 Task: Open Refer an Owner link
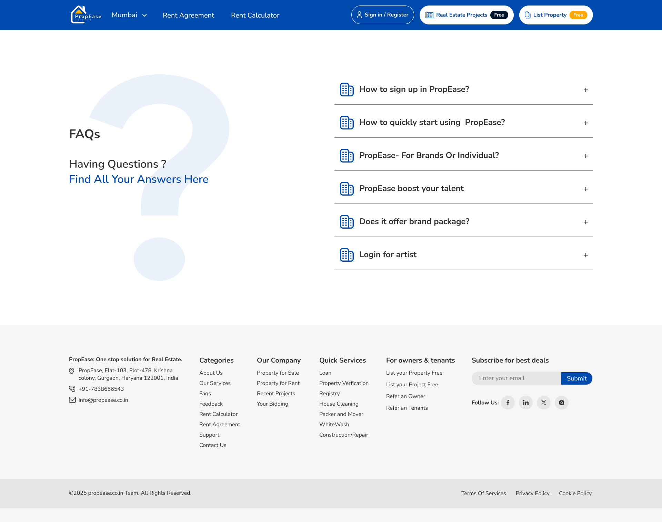[405, 396]
